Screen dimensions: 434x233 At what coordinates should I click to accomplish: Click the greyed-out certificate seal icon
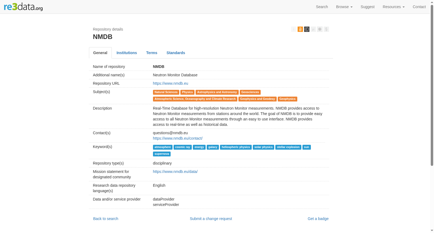320,29
